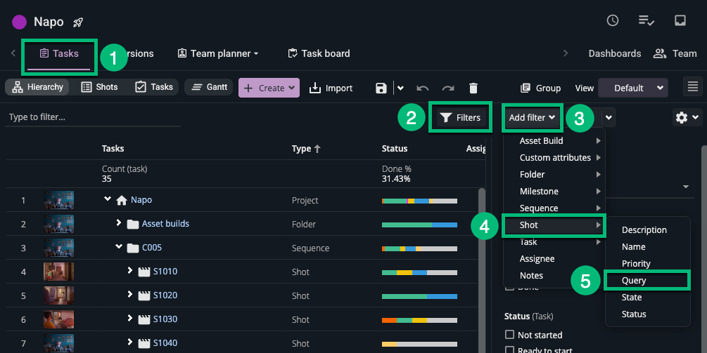The image size is (707, 353).
Task: Open the save options dropdown arrow
Action: tap(400, 88)
